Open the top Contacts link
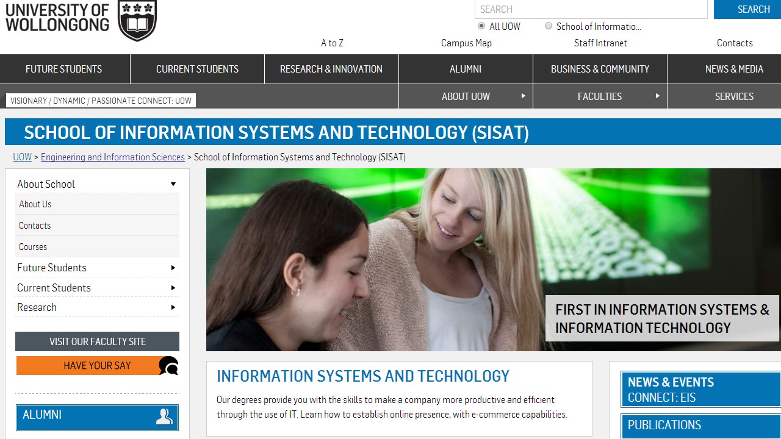 735,43
